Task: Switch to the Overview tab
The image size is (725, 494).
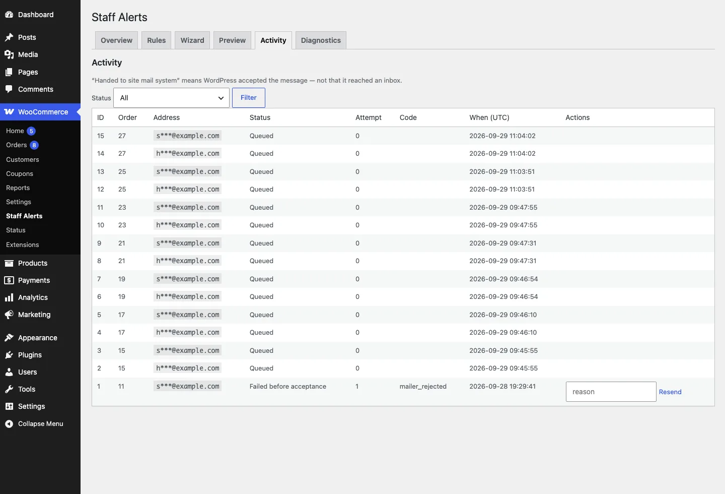Action: (116, 40)
